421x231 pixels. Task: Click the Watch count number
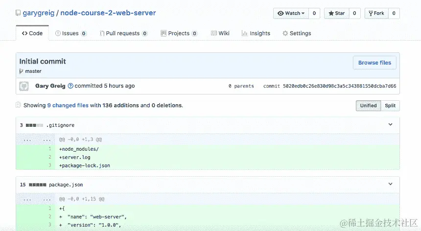[x=314, y=13]
